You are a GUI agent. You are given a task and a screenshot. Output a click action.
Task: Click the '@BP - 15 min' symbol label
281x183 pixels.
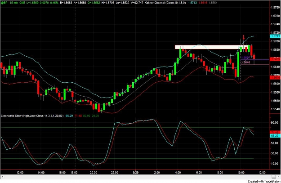9,3
